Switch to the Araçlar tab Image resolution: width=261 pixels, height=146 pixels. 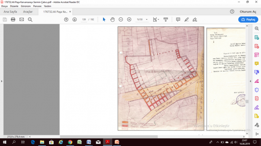[x=28, y=12]
